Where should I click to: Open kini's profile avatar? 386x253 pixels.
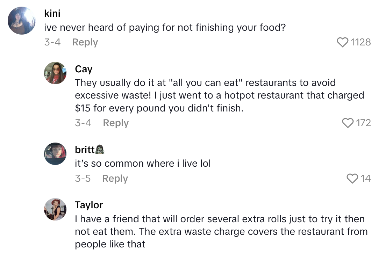[x=21, y=20]
